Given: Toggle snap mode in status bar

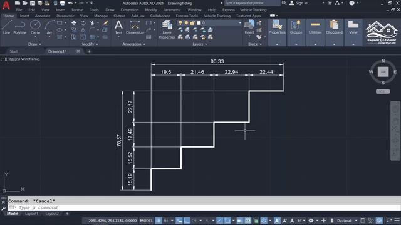Looking at the screenshot, I should [165, 221].
